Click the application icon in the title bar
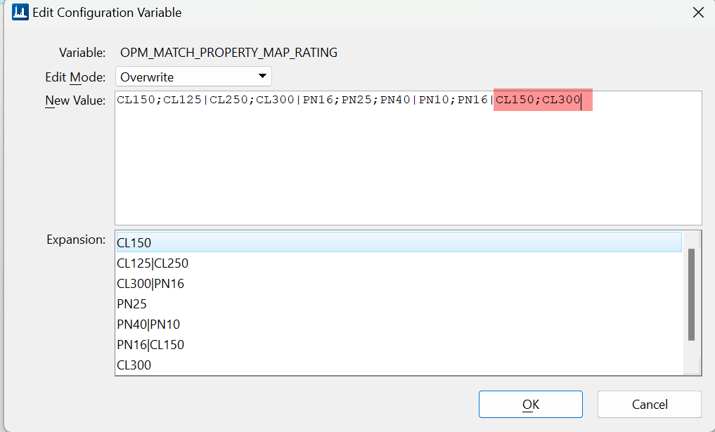Viewport: 715px width, 432px height. pyautogui.click(x=19, y=12)
